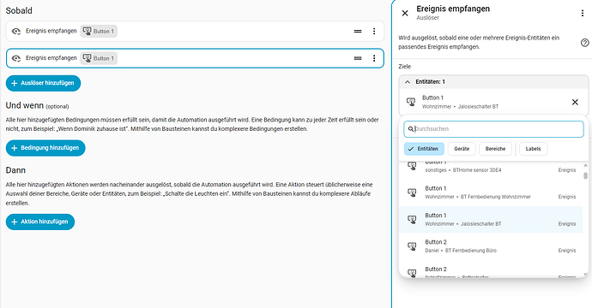Click the entity list scrollbar
The height and width of the screenshot is (308, 592).
(585, 175)
